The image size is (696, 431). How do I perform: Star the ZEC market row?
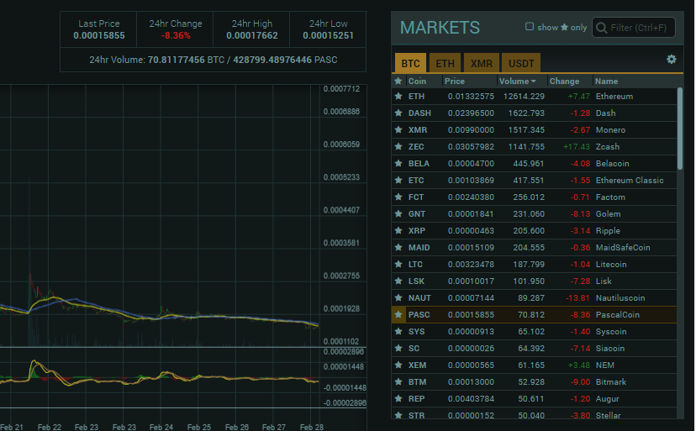[x=398, y=146]
